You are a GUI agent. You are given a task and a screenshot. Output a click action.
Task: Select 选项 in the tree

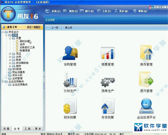click(x=22, y=44)
